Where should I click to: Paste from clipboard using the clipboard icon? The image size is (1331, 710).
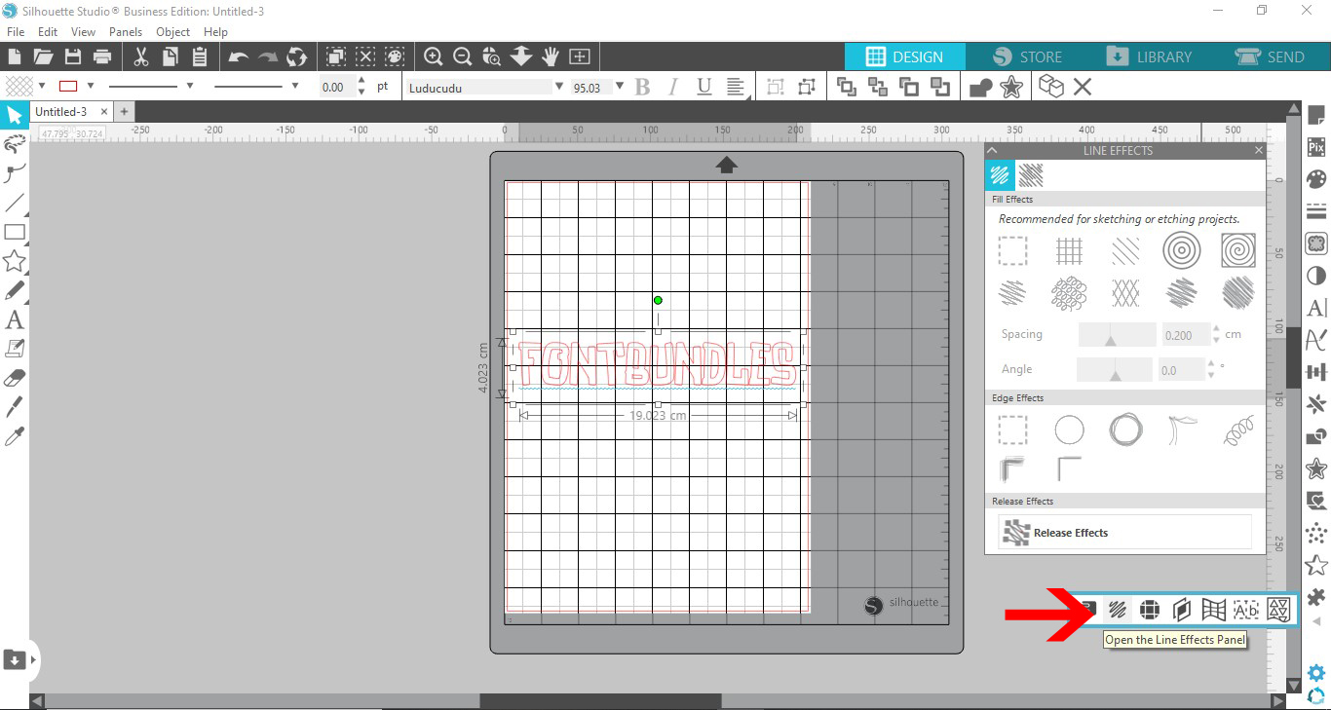coord(200,56)
